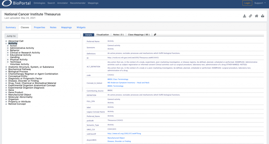Select Volunteer Activity in the tree

[19, 64]
